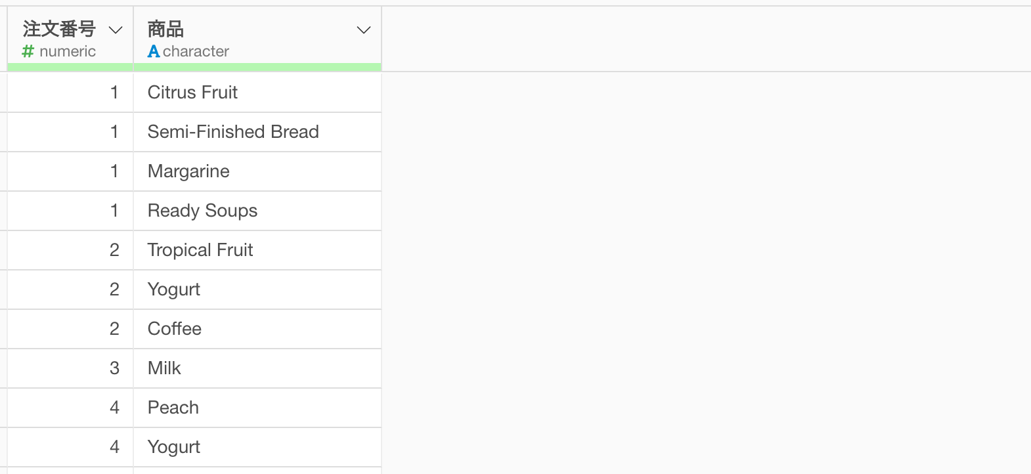Screen dimensions: 1031x474
Task: Click the numeric type hash icon
Action: pos(28,51)
